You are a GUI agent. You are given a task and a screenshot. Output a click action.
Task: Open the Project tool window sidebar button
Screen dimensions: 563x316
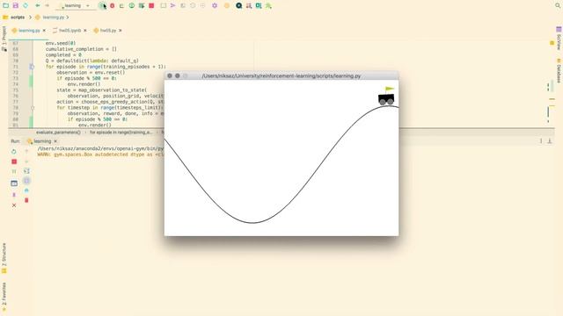click(4, 39)
